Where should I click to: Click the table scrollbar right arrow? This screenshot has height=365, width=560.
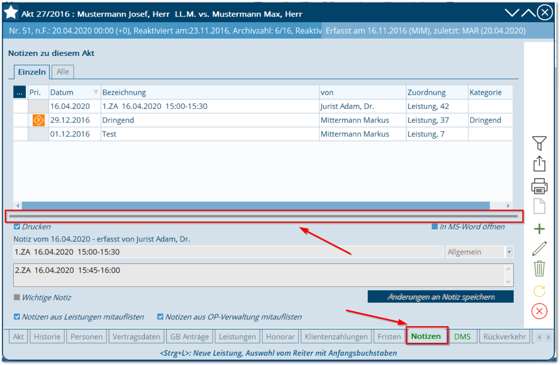pos(508,206)
